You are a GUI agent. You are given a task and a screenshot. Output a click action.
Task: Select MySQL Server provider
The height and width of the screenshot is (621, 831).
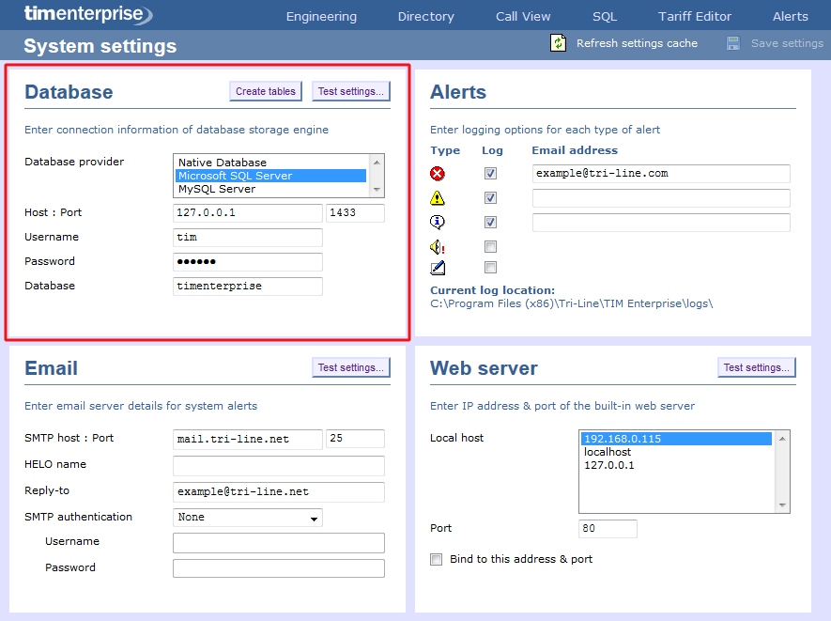click(x=270, y=189)
